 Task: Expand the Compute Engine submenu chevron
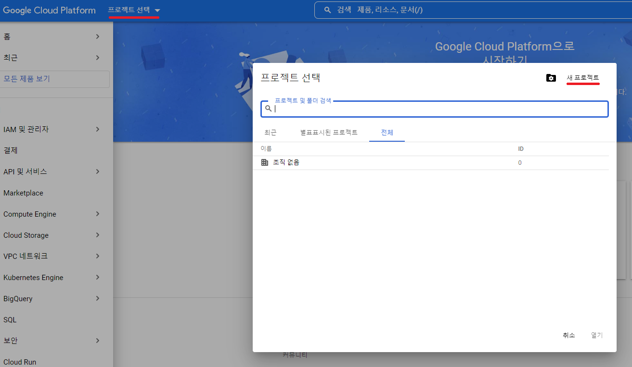point(98,214)
